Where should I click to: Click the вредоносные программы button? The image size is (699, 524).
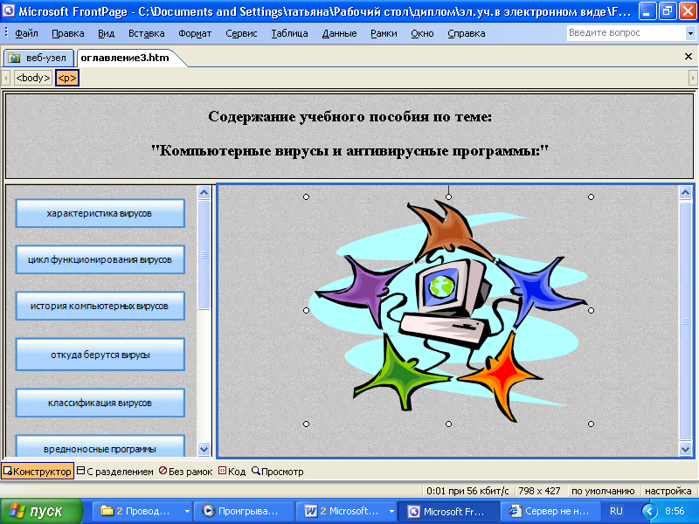click(x=100, y=446)
